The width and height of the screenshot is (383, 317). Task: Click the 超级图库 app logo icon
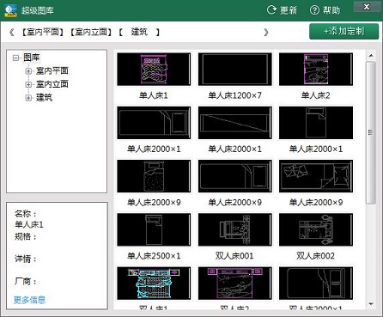click(x=10, y=10)
